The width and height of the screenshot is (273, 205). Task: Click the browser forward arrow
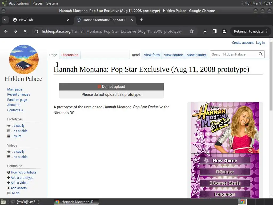pyautogui.click(x=15, y=31)
